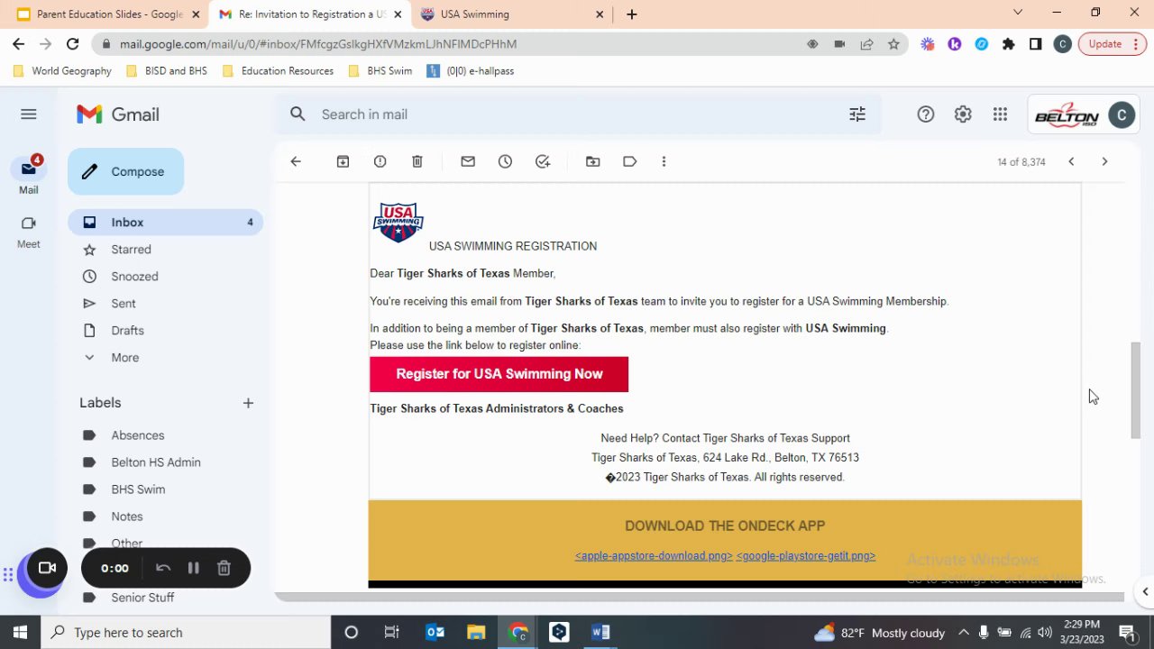The image size is (1154, 649).
Task: Open Gmail settings gear
Action: (963, 114)
